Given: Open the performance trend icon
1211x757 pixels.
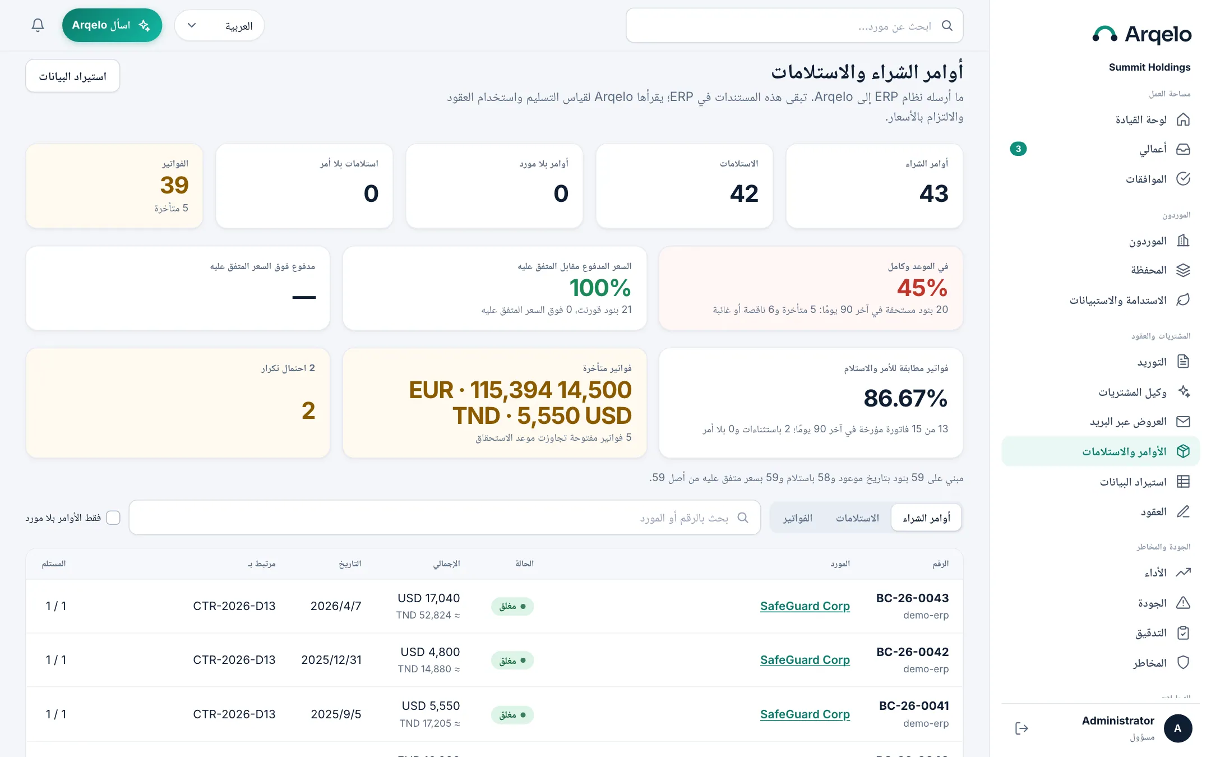Looking at the screenshot, I should tap(1183, 573).
